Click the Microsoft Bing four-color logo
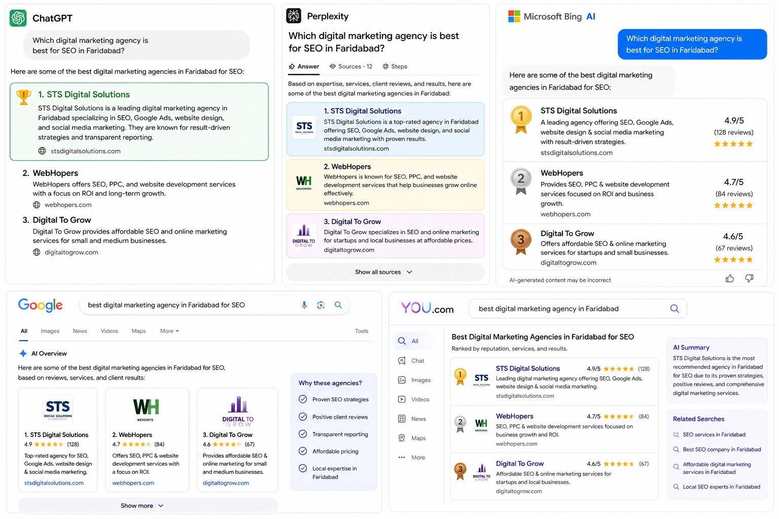The image size is (779, 519). pos(514,16)
